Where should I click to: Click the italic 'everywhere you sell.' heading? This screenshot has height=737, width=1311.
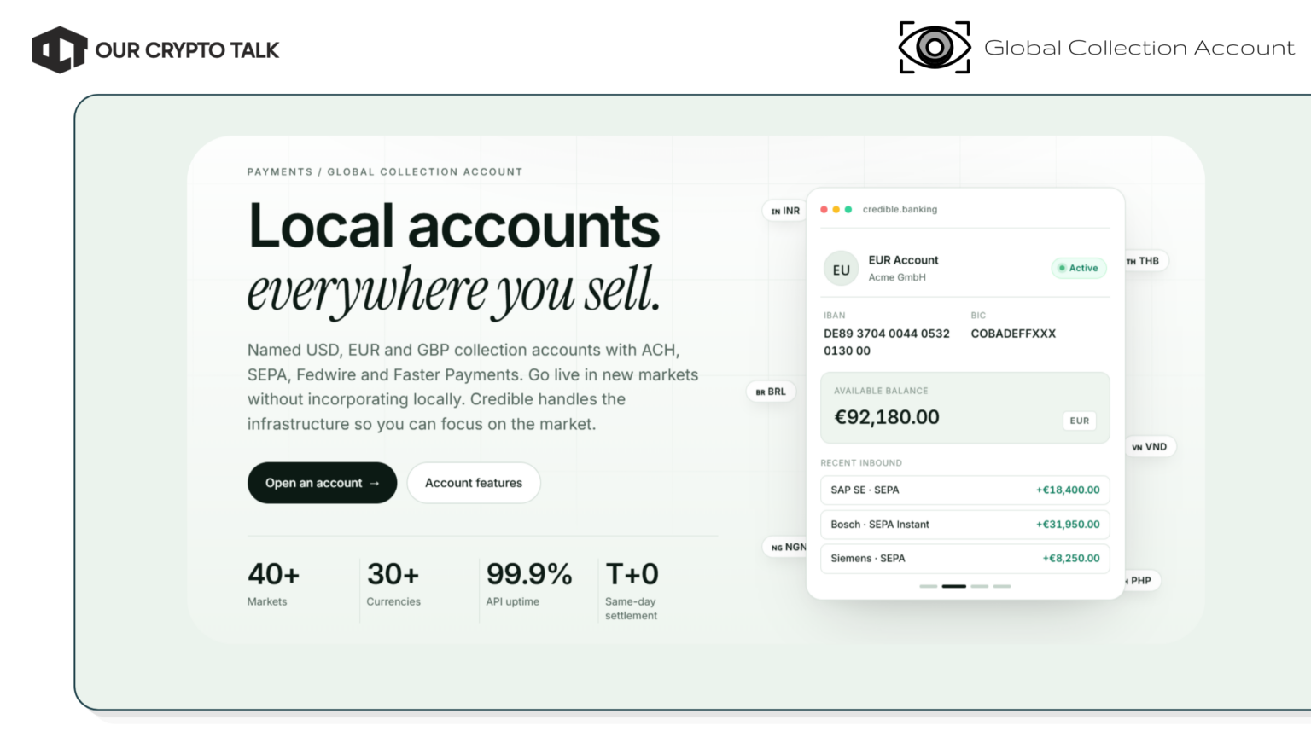click(x=454, y=290)
